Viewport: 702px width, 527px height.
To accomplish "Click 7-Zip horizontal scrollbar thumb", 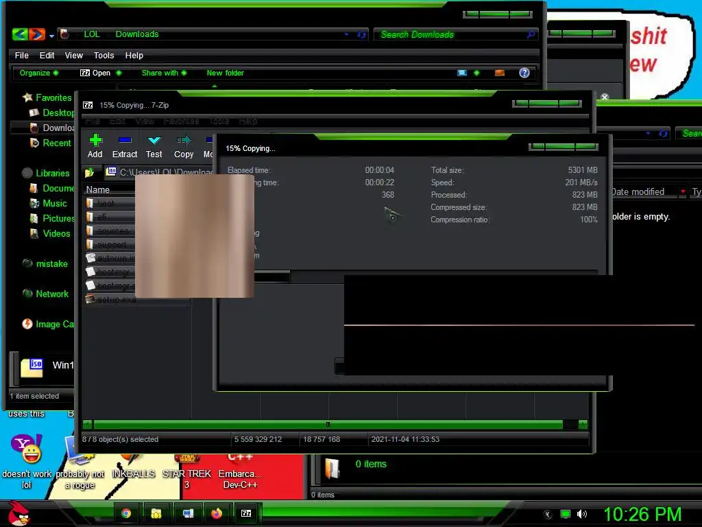I will point(328,424).
